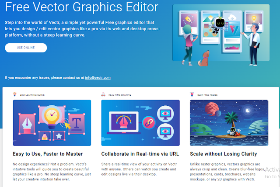Screen dimensions: 280x187
Task: Click the 'BLUR-FREE RESIZE' label
Action: click(x=207, y=95)
